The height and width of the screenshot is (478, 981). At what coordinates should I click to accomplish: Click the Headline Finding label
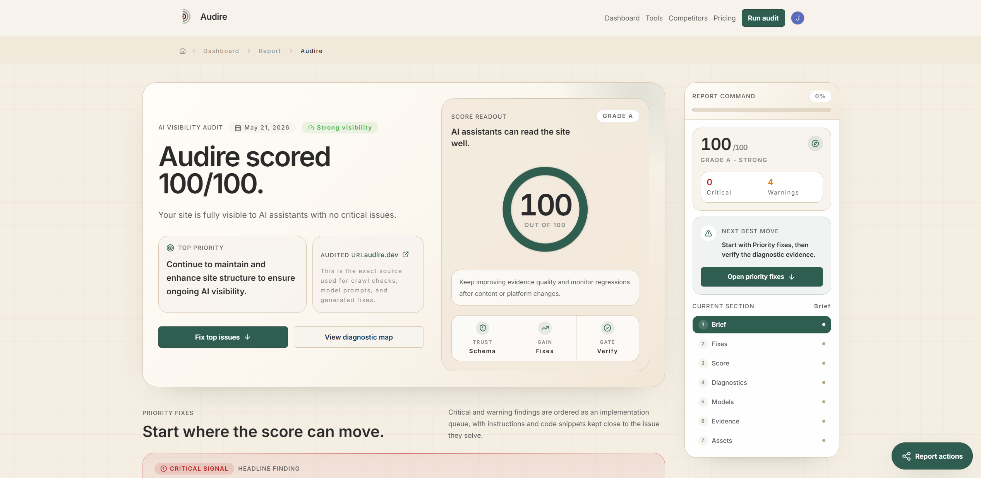point(269,469)
